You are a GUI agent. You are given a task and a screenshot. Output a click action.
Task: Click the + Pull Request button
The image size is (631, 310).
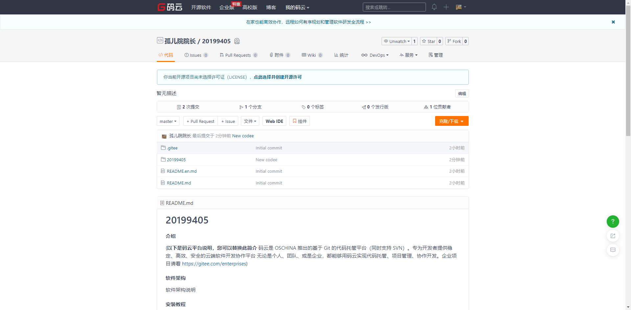click(x=200, y=121)
